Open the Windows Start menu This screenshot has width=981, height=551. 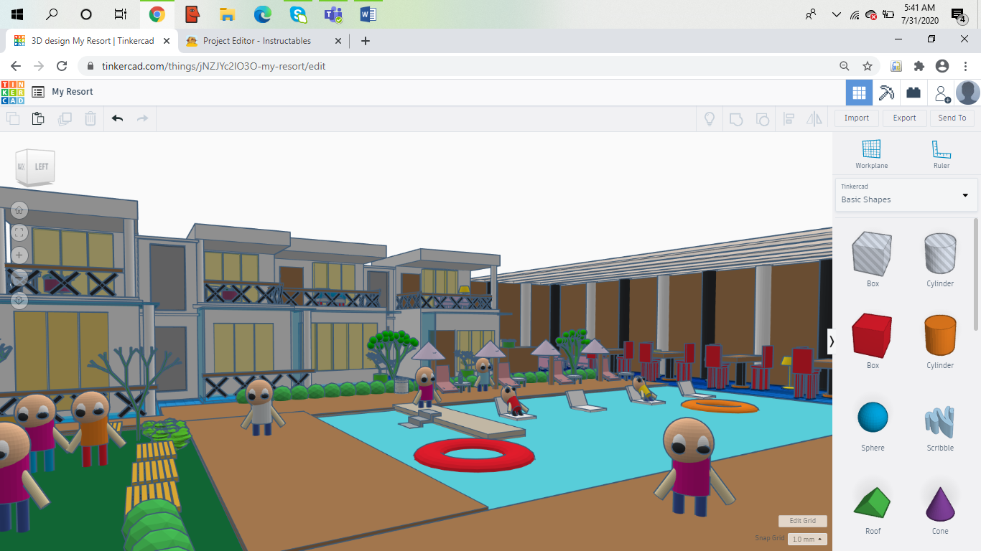17,14
